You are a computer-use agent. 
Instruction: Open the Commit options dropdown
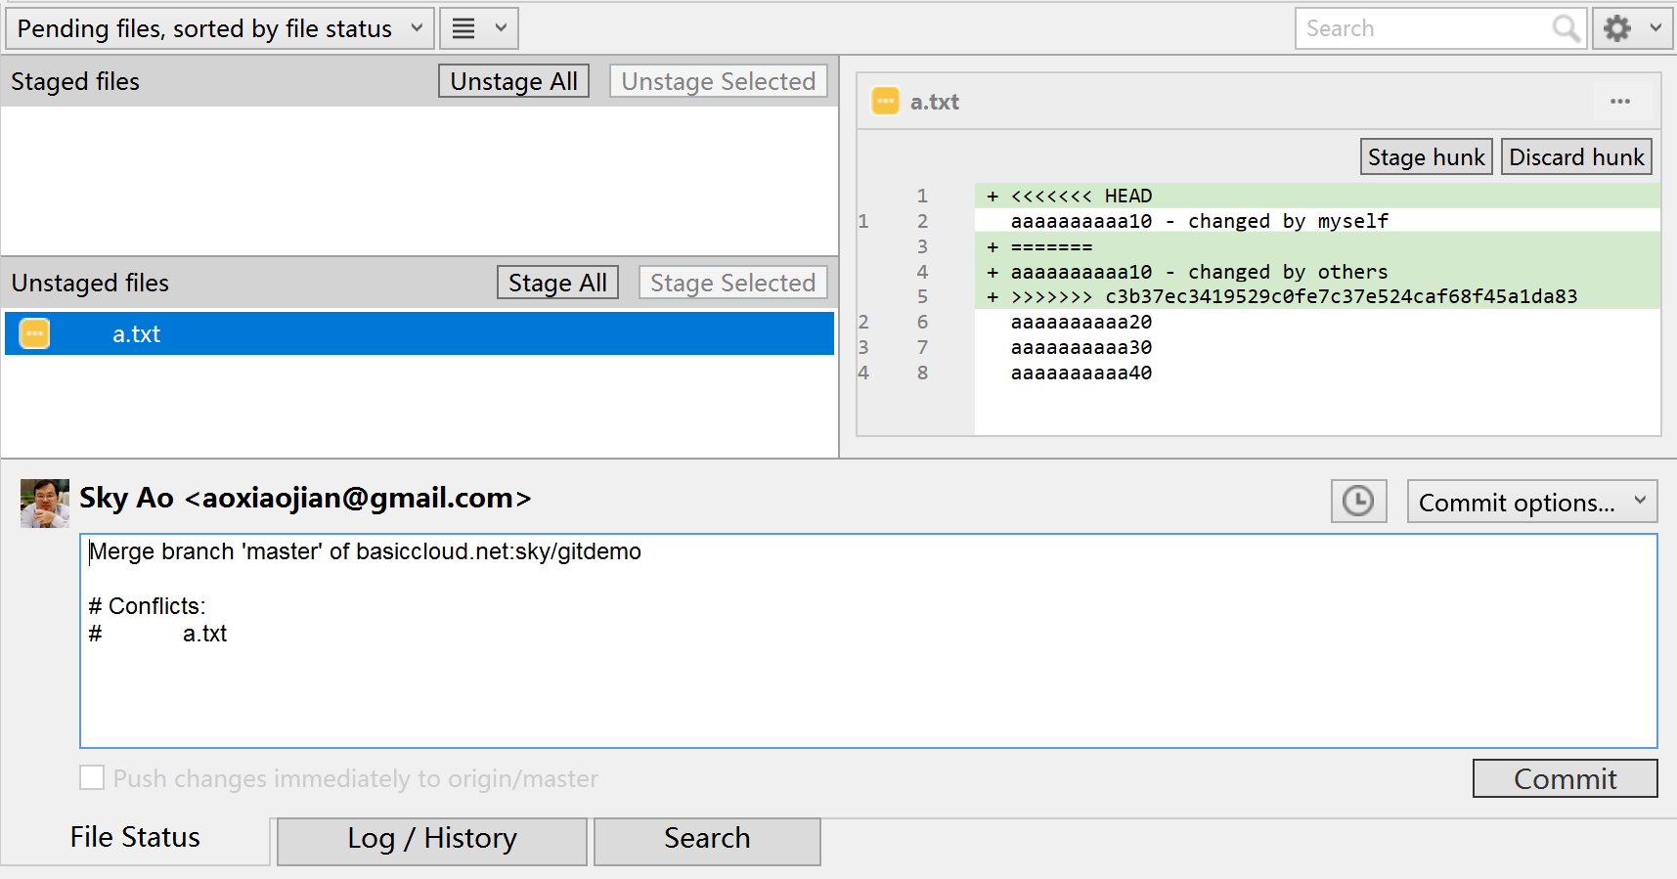(1531, 502)
